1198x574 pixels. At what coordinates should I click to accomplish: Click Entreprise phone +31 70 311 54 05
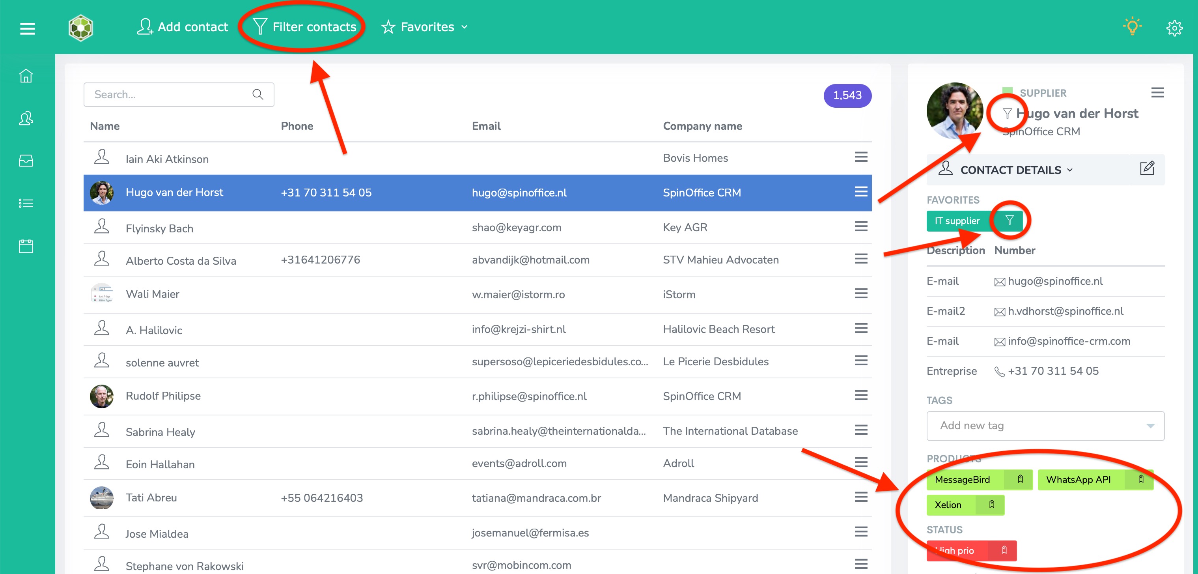tap(1053, 371)
